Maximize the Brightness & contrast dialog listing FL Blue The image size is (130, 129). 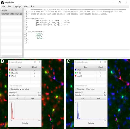click(35, 62)
